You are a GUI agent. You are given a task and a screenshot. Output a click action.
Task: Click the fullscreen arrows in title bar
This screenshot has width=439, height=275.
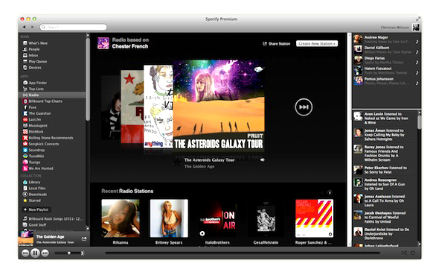(417, 19)
